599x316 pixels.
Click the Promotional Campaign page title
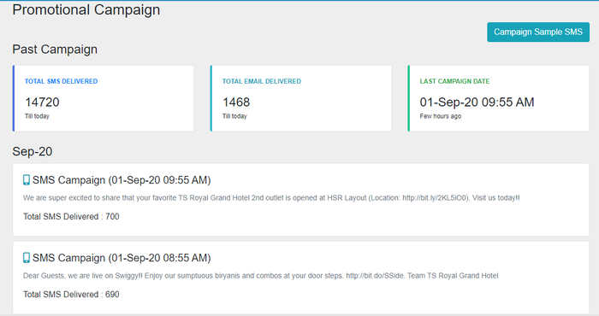(x=86, y=9)
